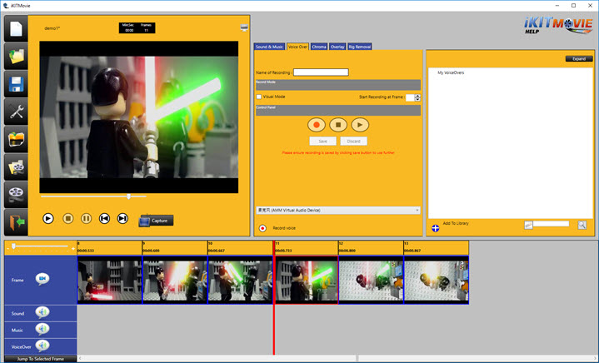
Task: Play back the recorded voice over
Action: pos(360,125)
